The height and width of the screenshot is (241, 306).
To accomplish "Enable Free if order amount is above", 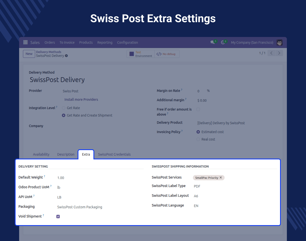I will [198, 109].
